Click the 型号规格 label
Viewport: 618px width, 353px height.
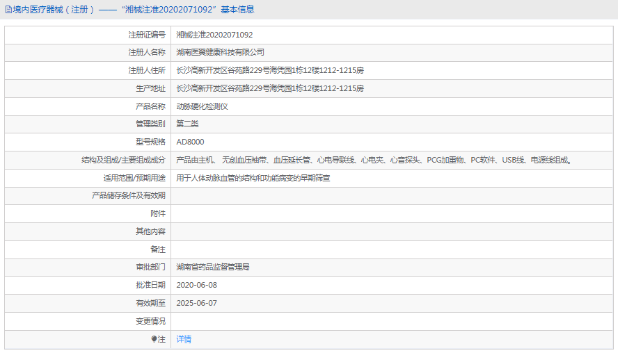point(150,142)
